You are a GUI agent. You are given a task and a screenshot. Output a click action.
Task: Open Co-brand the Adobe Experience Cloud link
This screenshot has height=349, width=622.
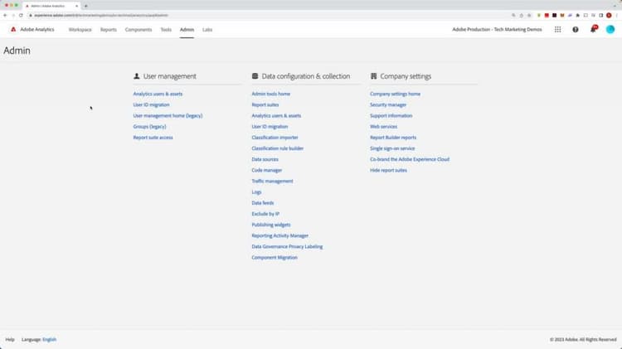coord(410,159)
